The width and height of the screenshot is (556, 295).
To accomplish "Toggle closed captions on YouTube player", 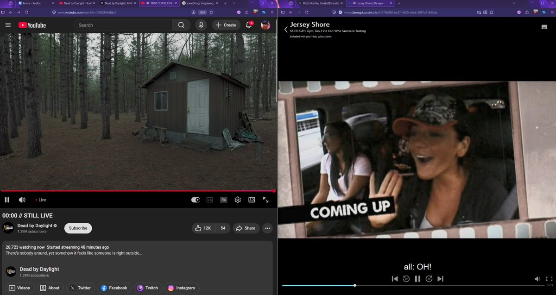I will 209,200.
